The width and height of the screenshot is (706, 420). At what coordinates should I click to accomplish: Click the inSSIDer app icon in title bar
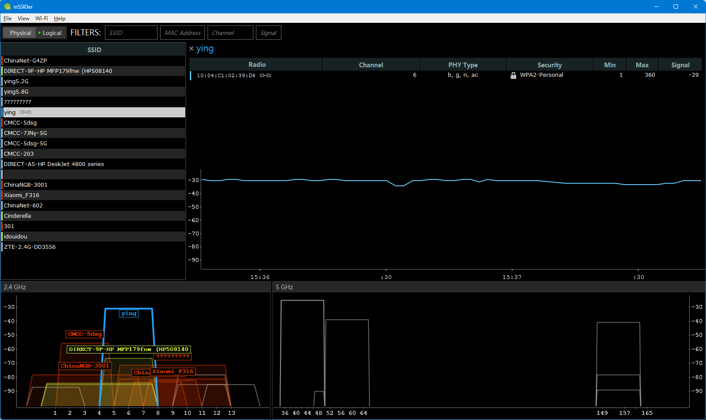(7, 6)
